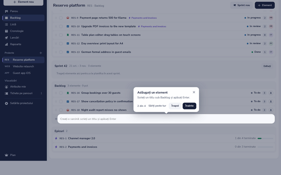Click the new task title input field
This screenshot has height=175, width=281.
pyautogui.click(x=166, y=119)
